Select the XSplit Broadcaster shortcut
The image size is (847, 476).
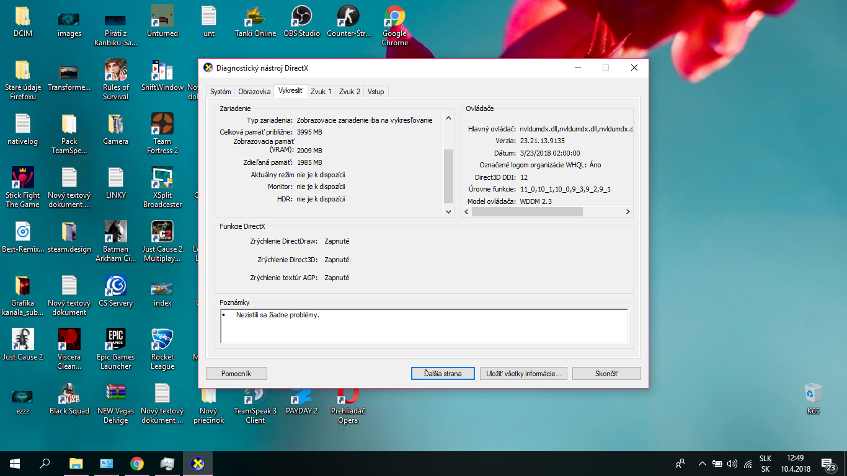(x=162, y=187)
